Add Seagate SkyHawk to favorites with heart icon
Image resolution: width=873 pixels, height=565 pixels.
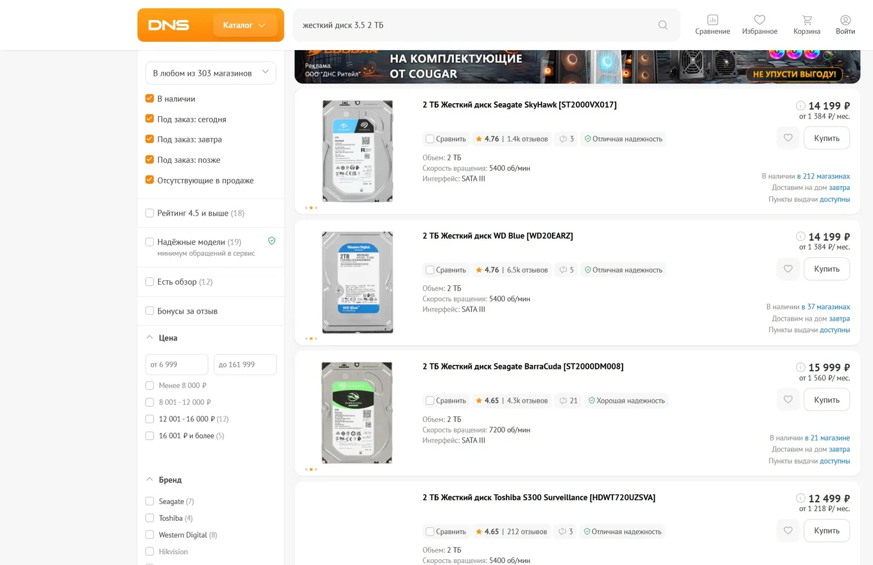tap(788, 138)
